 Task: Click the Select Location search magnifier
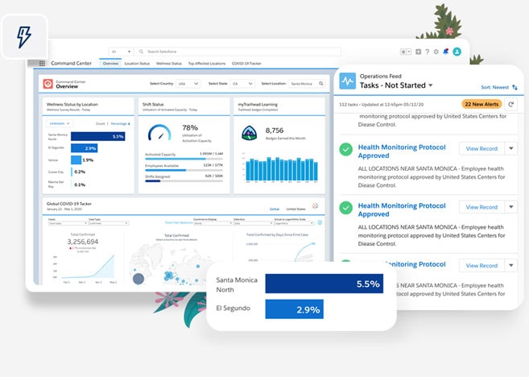click(321, 83)
